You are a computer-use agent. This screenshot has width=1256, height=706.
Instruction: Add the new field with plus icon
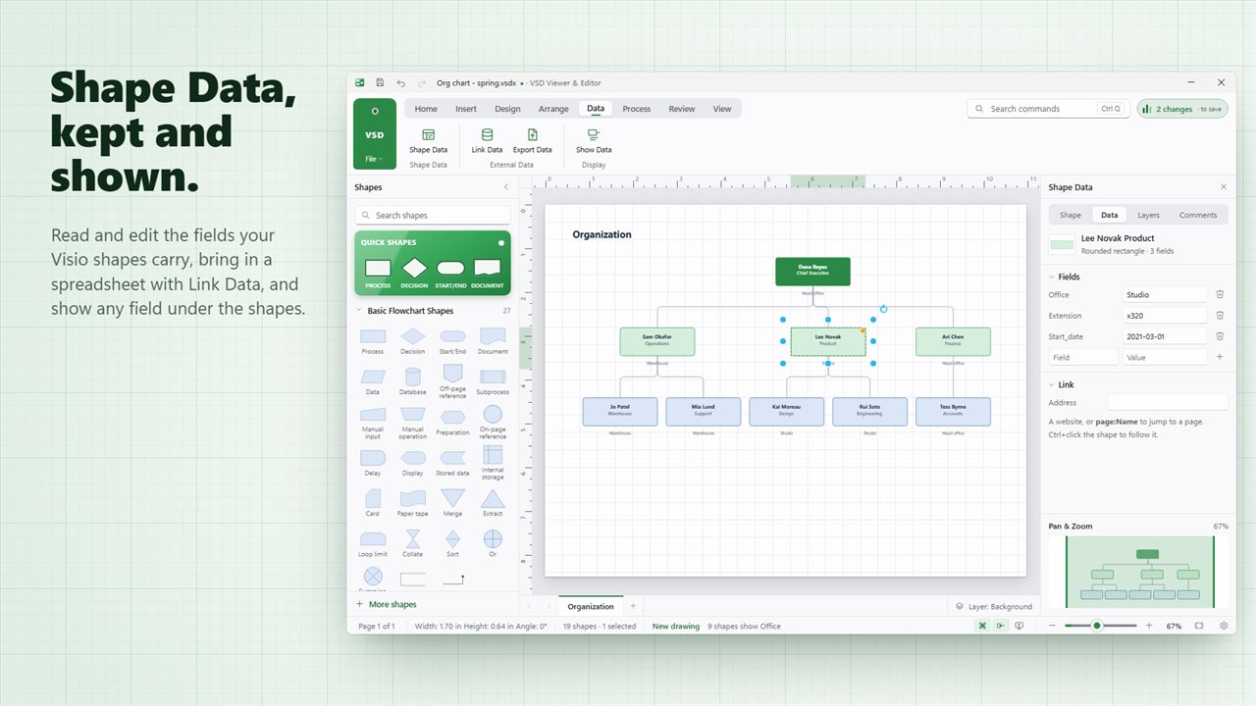(1220, 357)
